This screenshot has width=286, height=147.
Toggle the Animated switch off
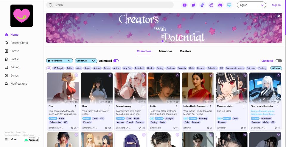coord(116,61)
